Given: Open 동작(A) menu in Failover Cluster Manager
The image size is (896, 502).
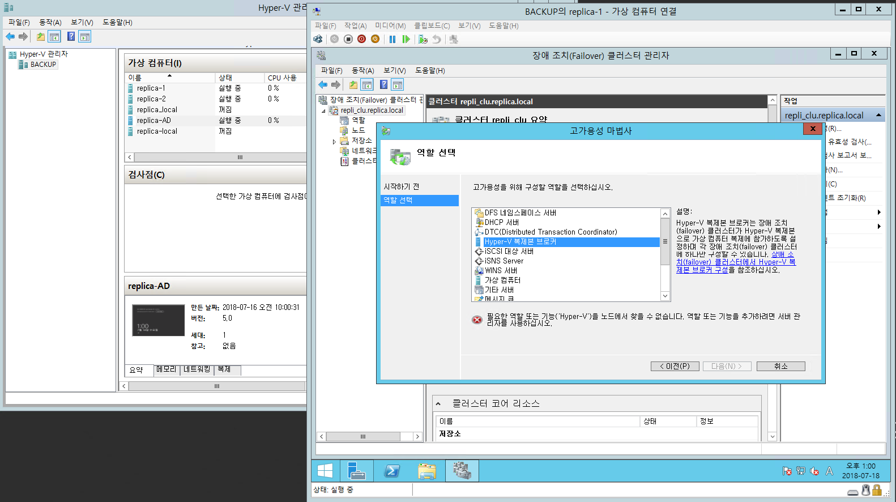Looking at the screenshot, I should point(363,71).
